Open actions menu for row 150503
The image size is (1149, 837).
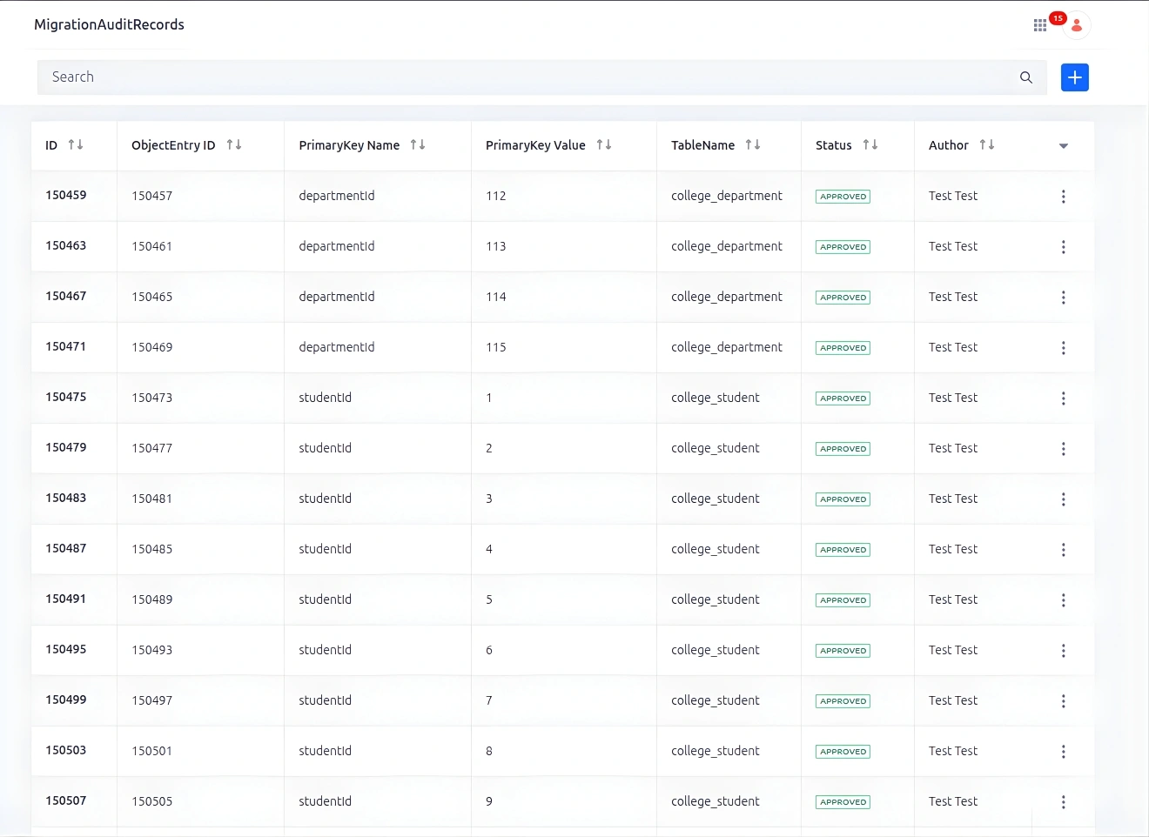(x=1064, y=752)
